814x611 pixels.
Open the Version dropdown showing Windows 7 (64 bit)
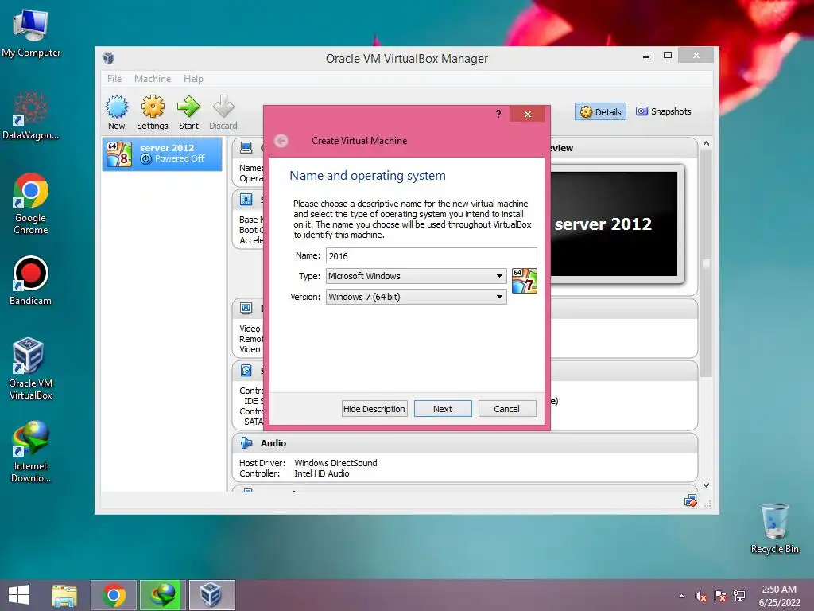click(x=416, y=297)
